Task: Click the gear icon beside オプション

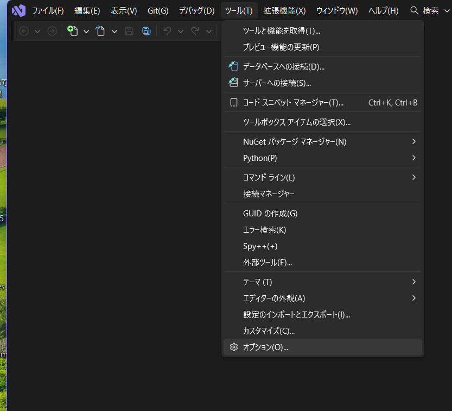Action: (234, 347)
